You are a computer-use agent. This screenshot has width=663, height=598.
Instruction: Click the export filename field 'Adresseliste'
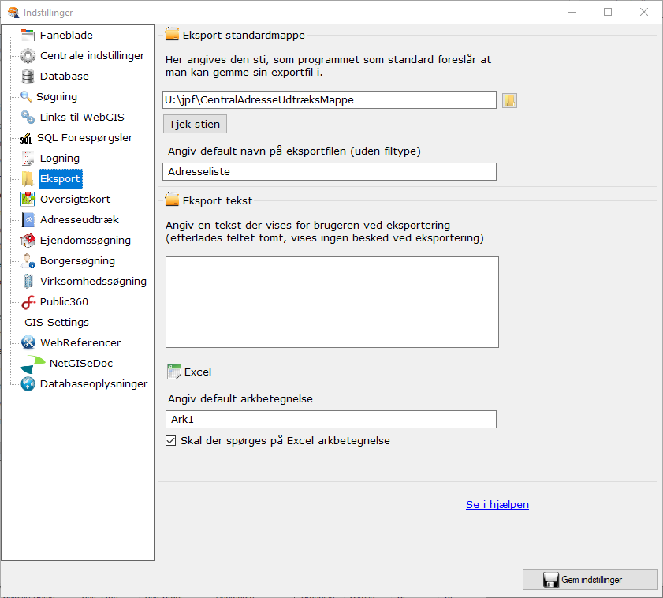click(329, 171)
